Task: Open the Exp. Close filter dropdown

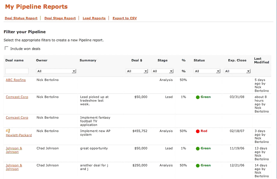Action: pyautogui.click(x=237, y=71)
